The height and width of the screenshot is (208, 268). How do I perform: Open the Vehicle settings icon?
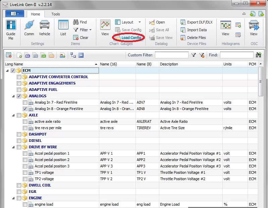[44, 25]
